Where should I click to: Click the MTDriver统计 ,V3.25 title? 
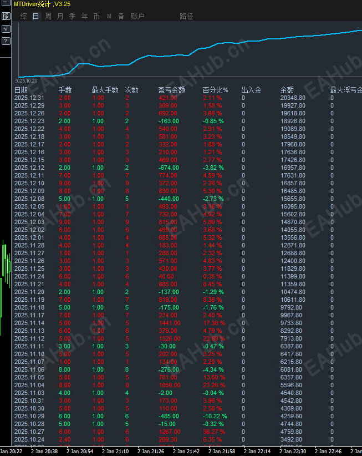point(42,4)
